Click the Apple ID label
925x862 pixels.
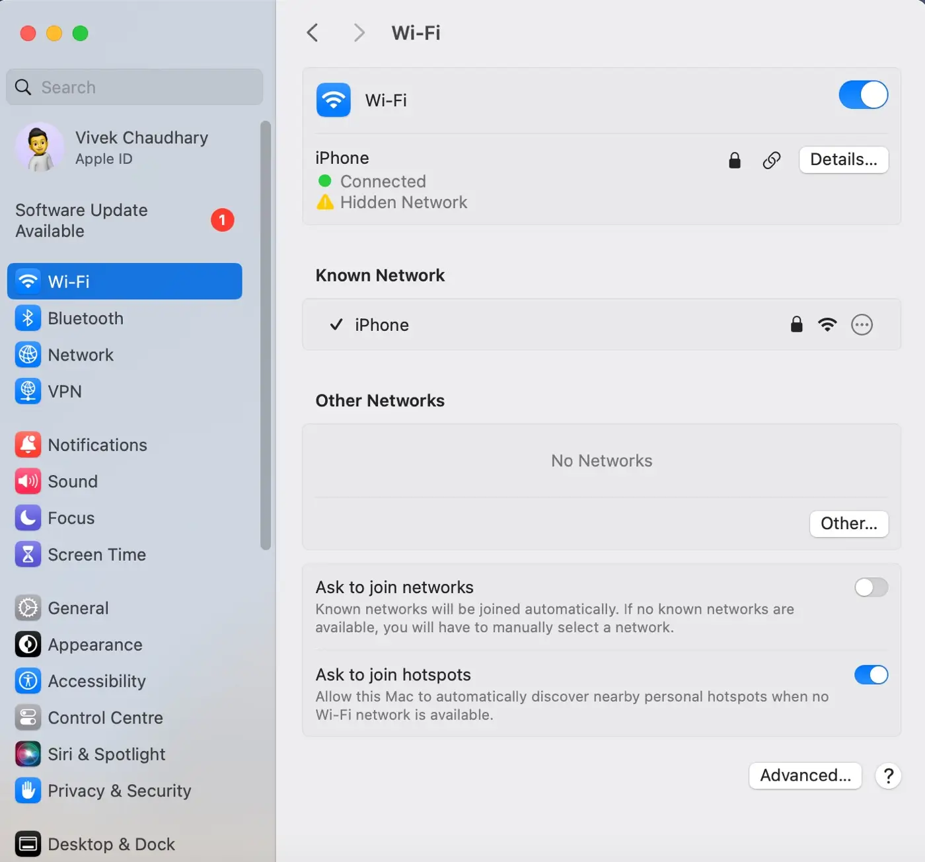tap(104, 159)
